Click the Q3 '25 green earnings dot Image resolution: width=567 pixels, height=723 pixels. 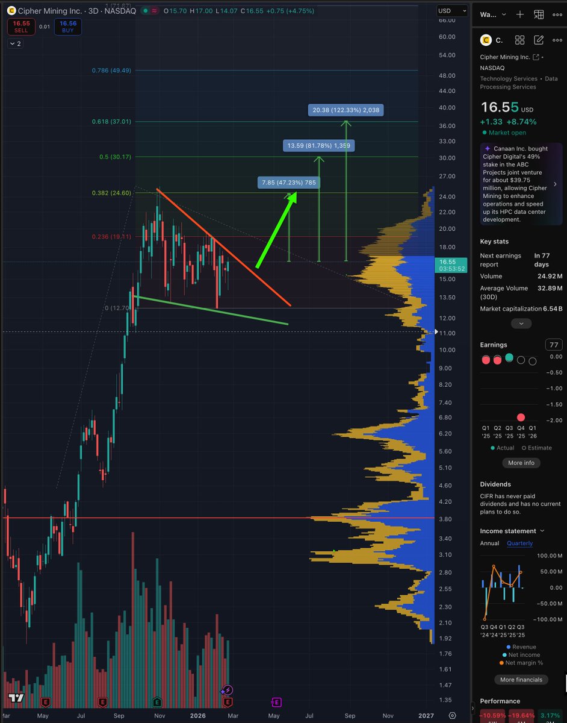pyautogui.click(x=509, y=358)
